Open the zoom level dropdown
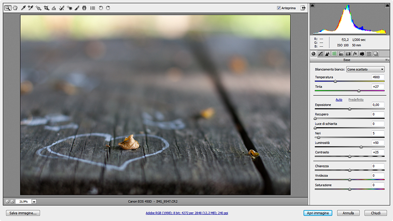 [x=34, y=201]
